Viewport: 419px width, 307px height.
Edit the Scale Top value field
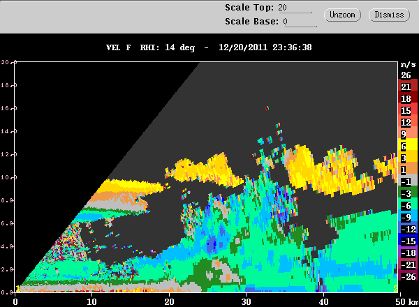(295, 8)
